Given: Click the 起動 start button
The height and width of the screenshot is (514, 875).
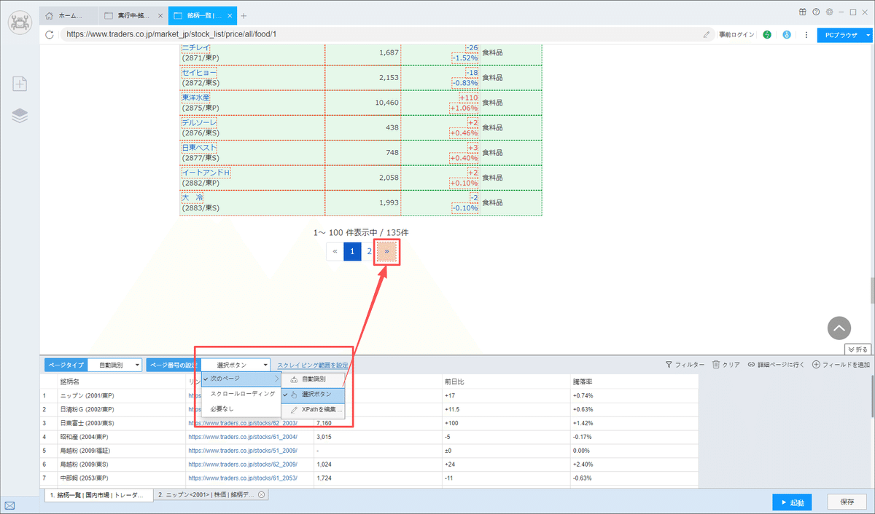Looking at the screenshot, I should point(793,502).
